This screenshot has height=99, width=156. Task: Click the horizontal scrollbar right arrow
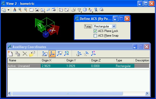pos(147,93)
